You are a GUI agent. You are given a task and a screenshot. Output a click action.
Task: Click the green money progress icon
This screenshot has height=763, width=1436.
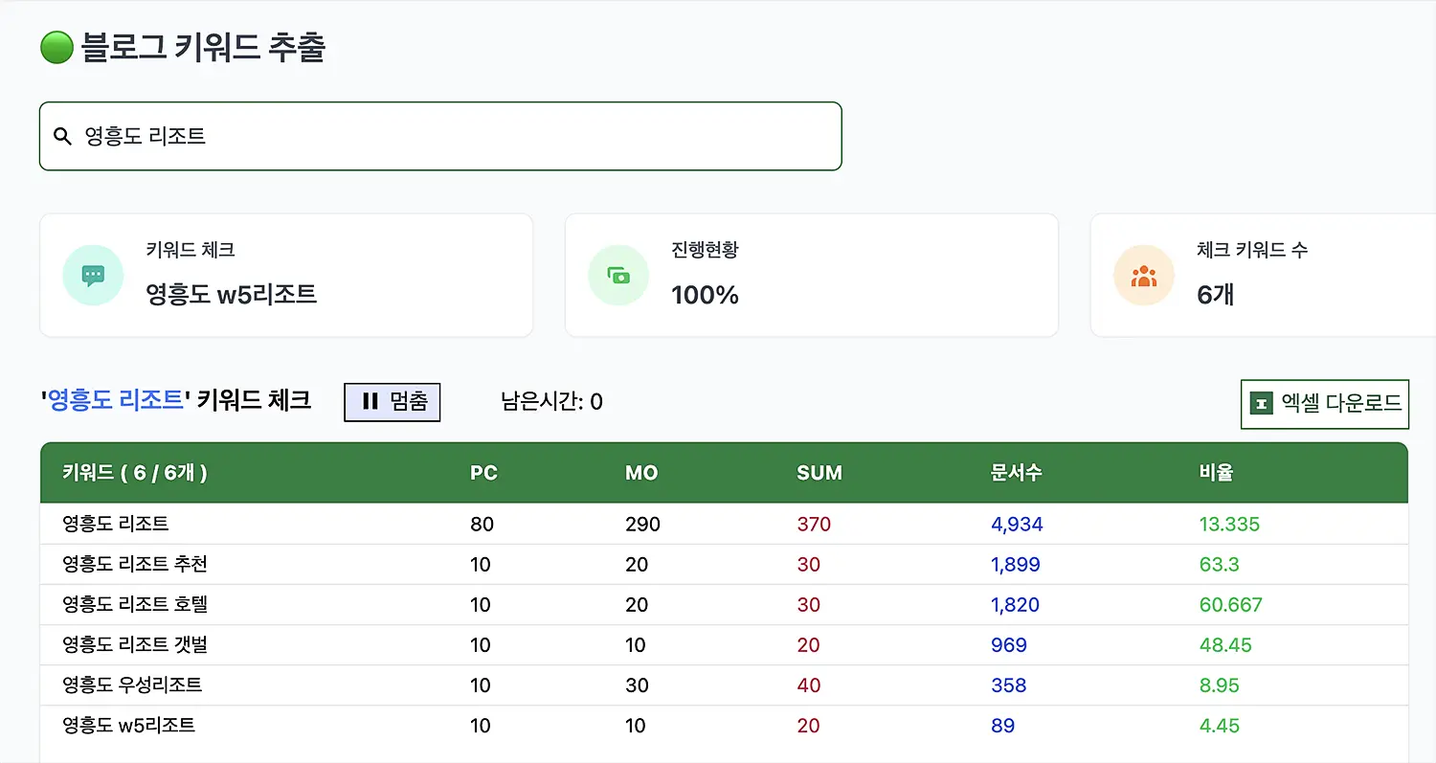[618, 276]
